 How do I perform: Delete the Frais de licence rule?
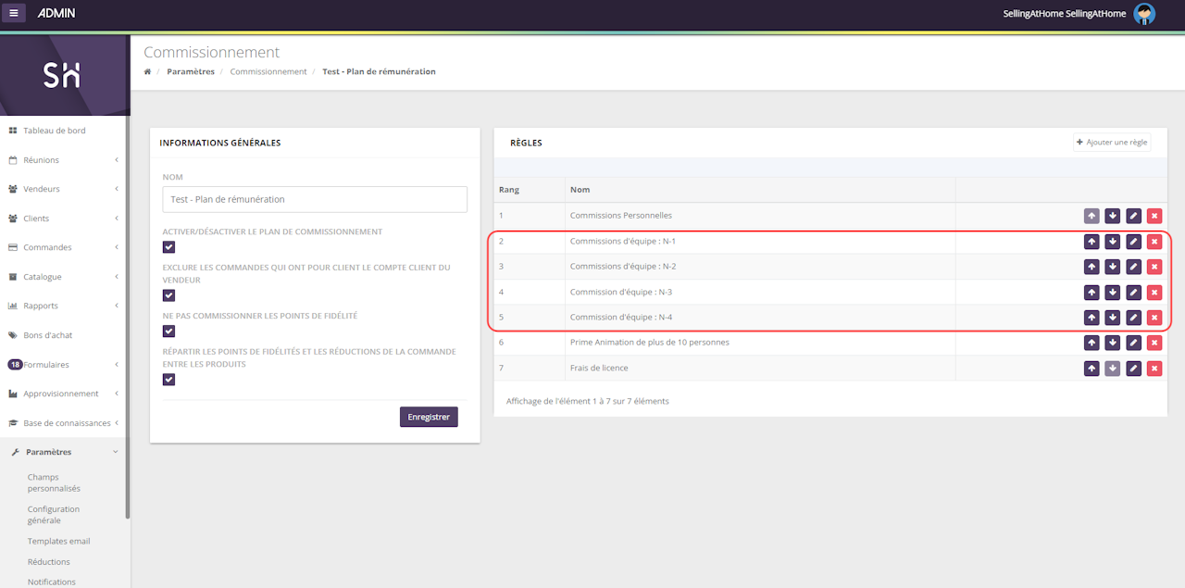(x=1154, y=369)
